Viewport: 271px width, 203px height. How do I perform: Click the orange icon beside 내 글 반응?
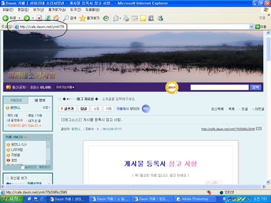(x=21, y=120)
